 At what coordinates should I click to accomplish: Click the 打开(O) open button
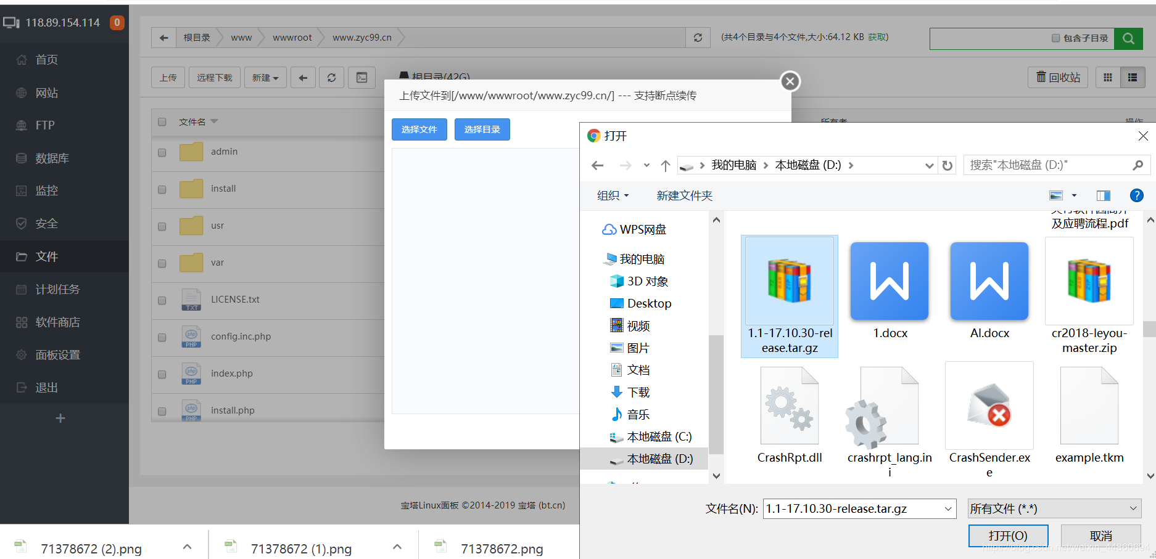click(x=1008, y=536)
